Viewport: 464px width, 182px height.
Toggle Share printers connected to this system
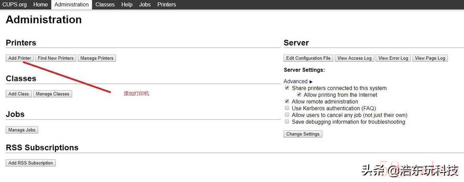[x=287, y=88]
